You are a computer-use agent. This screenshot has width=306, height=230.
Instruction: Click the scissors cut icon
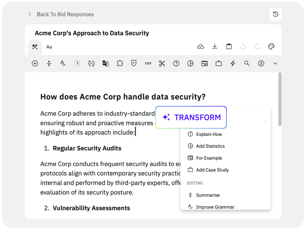pos(162,63)
